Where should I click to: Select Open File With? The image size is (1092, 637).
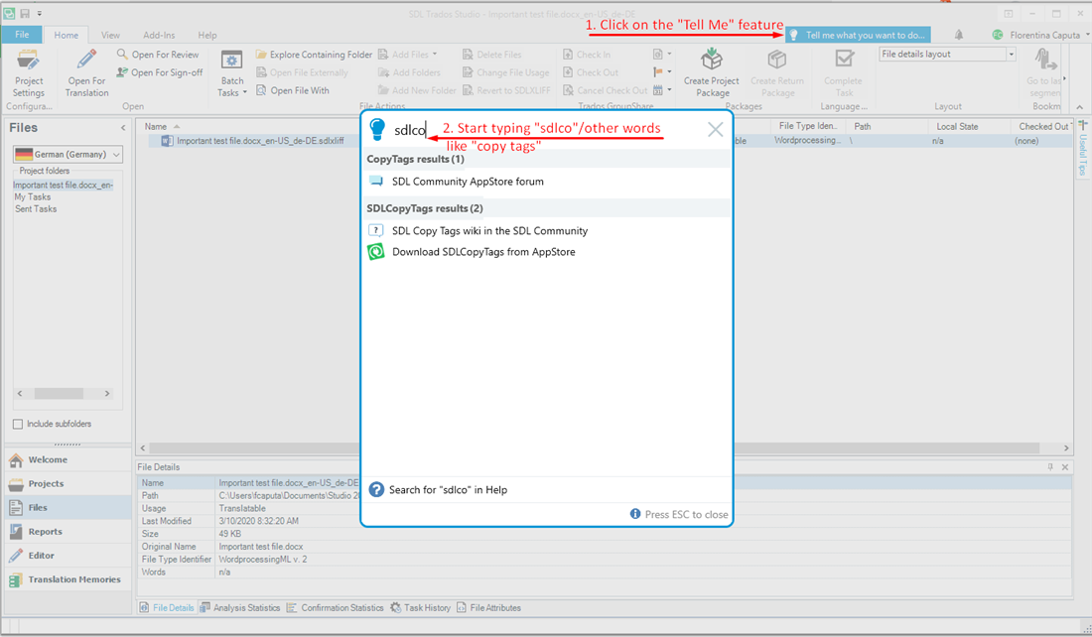(293, 90)
